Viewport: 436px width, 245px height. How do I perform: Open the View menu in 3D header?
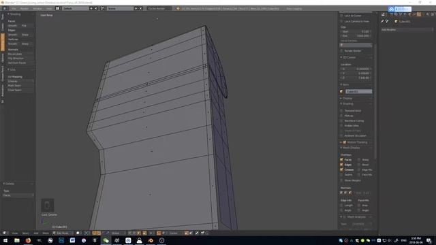tap(15, 233)
